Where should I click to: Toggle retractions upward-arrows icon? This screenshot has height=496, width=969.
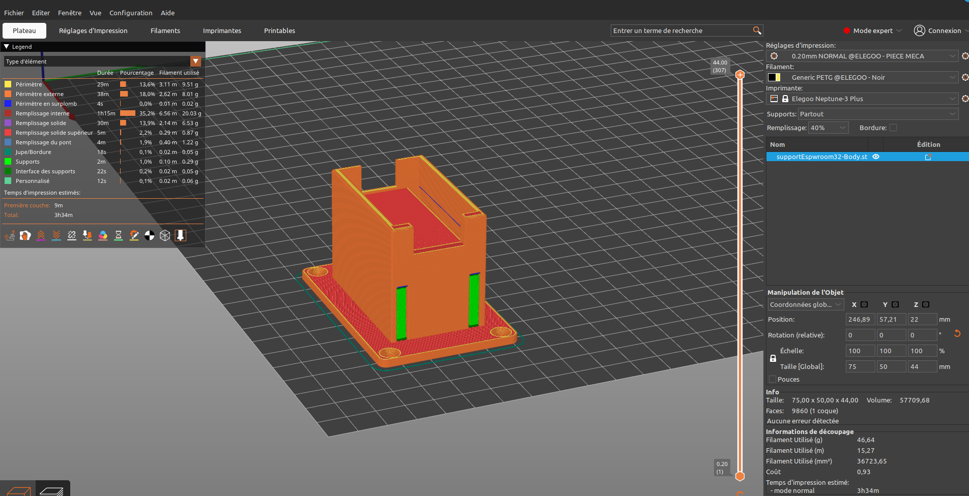click(x=41, y=236)
